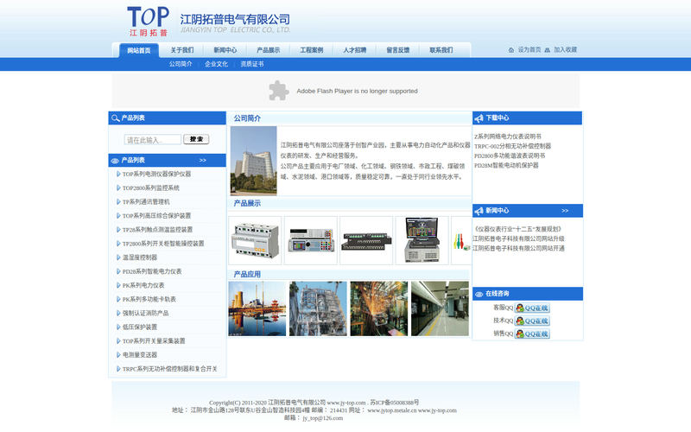Open 温湿度控制器 category
691x432 pixels.
click(x=140, y=257)
